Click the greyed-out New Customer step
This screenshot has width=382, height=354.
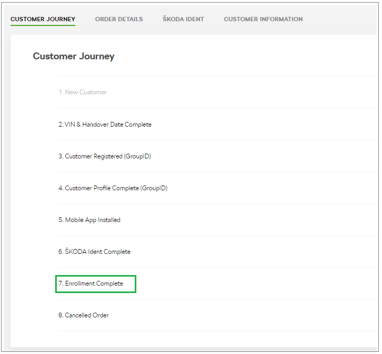82,92
